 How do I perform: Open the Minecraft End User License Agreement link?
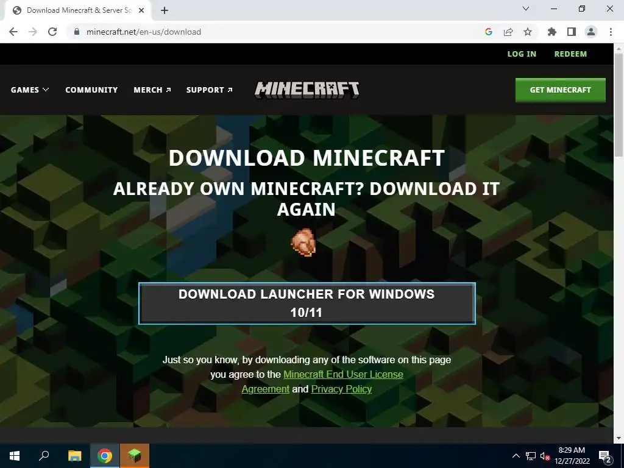coord(323,381)
